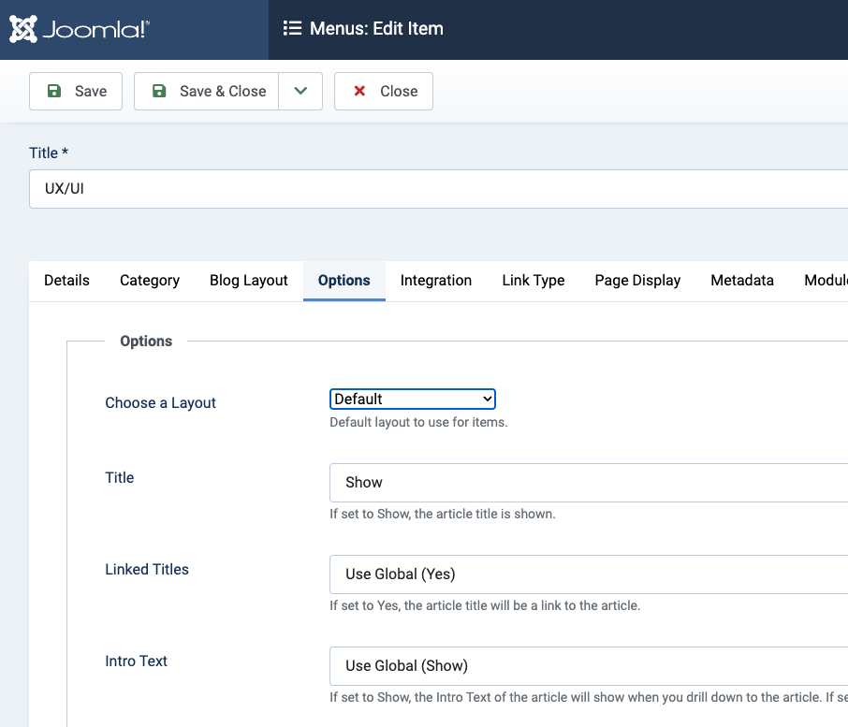Click the Joomla! logo

[80, 29]
